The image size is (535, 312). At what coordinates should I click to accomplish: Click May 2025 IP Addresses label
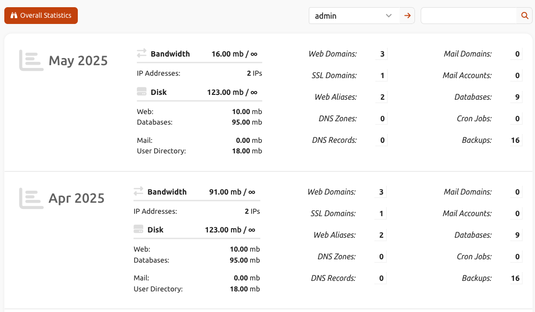(x=158, y=73)
